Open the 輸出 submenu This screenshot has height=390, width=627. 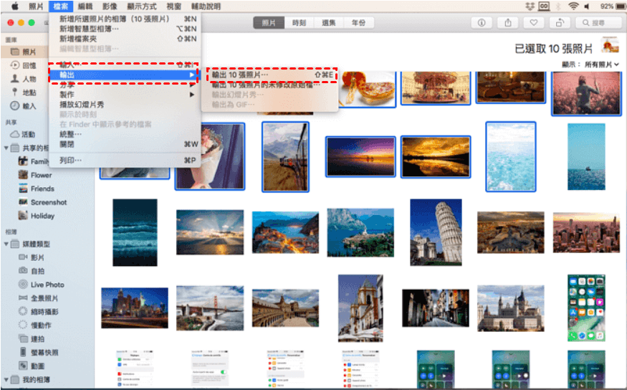tap(125, 75)
